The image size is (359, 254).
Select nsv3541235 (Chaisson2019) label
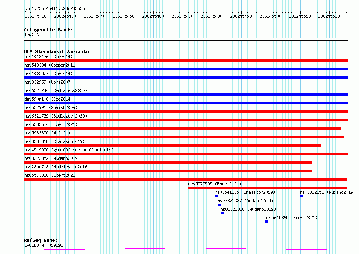point(245,192)
